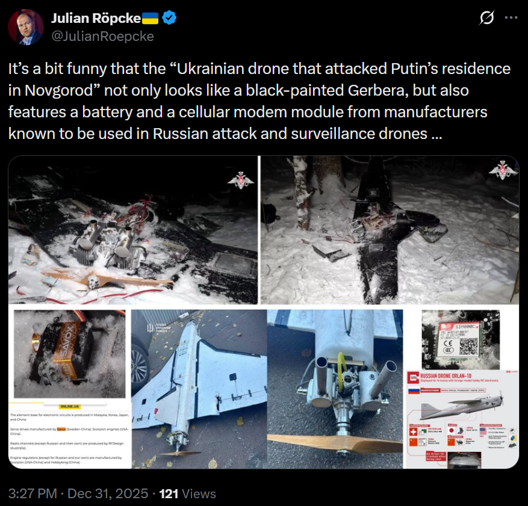528x506 pixels.
Task: Open the three-dot more options menu
Action: pyautogui.click(x=511, y=17)
